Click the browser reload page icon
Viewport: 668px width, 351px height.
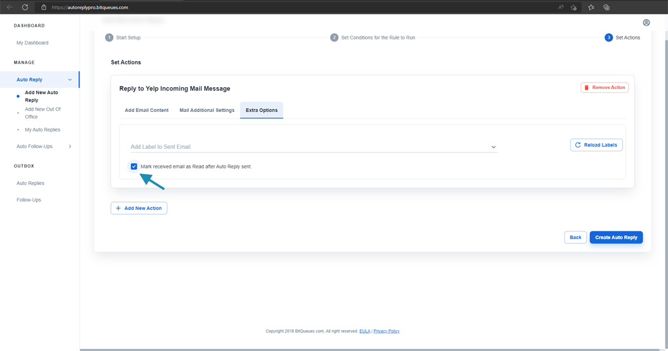click(x=25, y=7)
